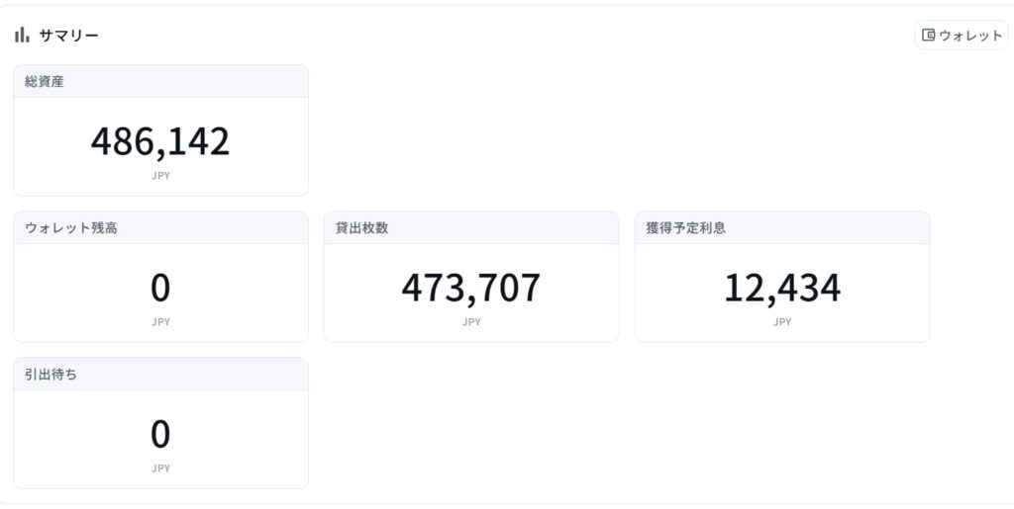Click the JPY label in 引出待ち card
The image size is (1014, 509).
161,468
